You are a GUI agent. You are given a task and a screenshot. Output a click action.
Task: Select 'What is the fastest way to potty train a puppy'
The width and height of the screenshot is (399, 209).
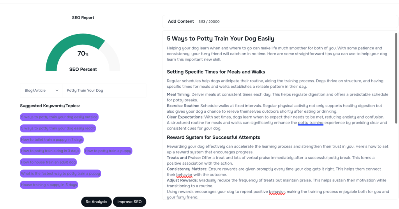[x=60, y=173]
